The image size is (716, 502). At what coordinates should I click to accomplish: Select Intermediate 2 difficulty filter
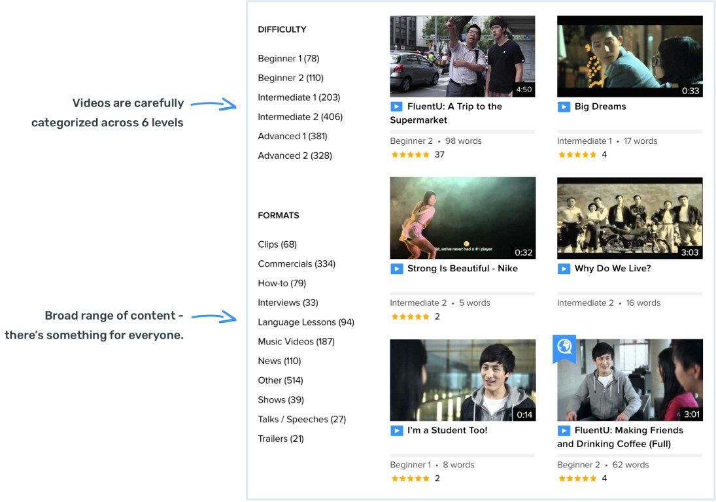coord(299,117)
